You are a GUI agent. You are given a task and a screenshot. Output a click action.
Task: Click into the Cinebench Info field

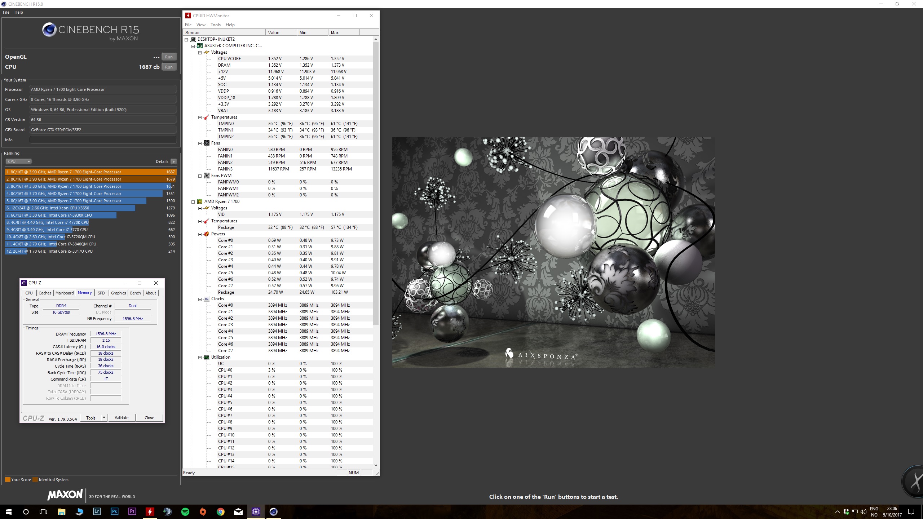pyautogui.click(x=103, y=140)
